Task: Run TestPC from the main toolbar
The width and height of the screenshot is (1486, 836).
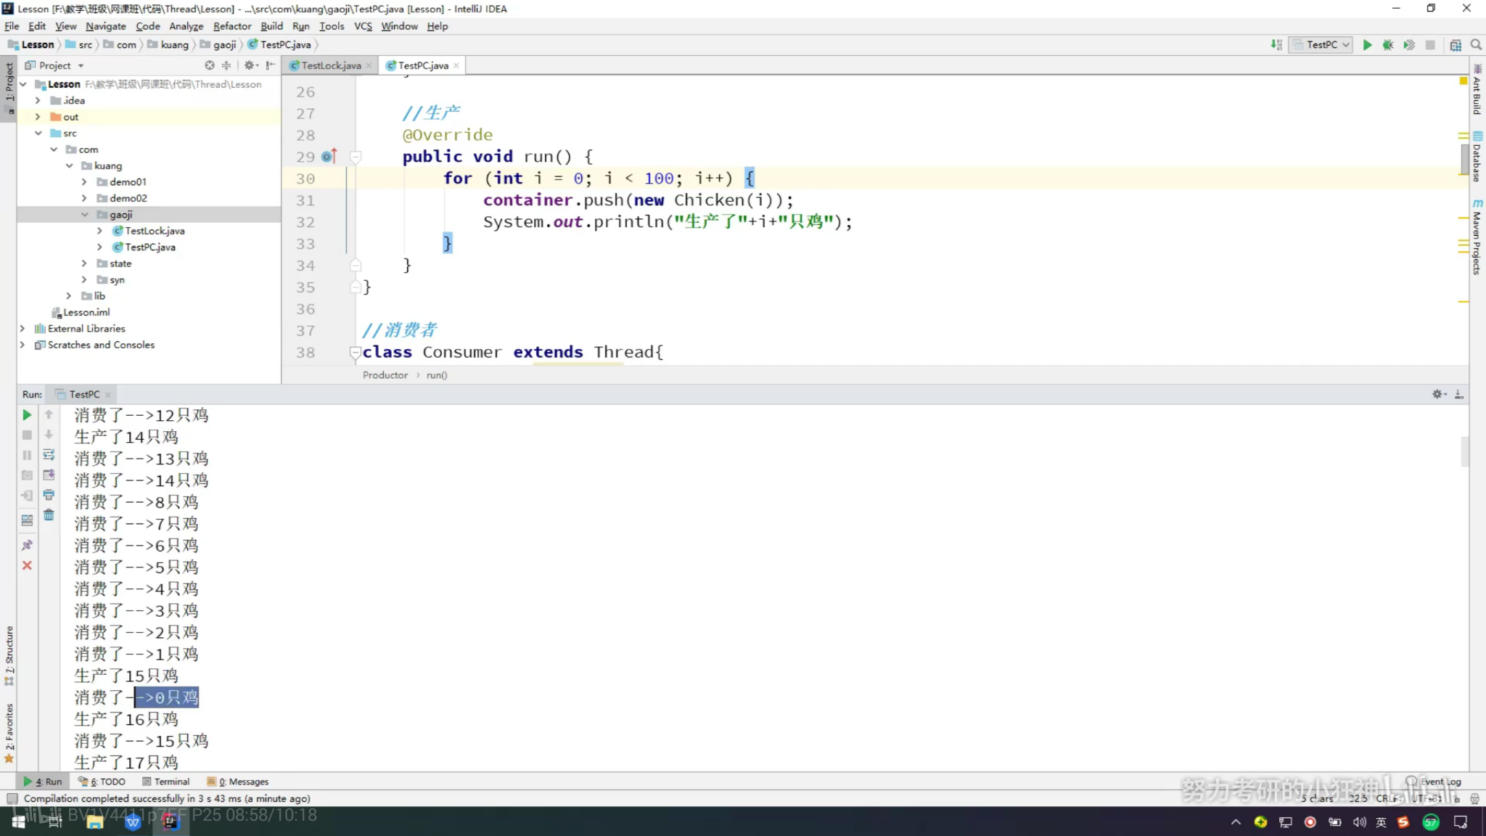Action: pyautogui.click(x=1367, y=45)
